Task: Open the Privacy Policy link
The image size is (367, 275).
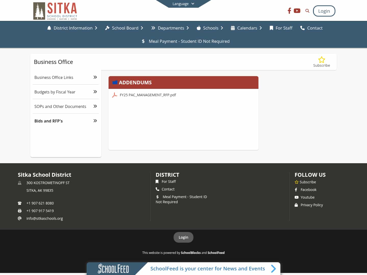Action: coord(311,205)
